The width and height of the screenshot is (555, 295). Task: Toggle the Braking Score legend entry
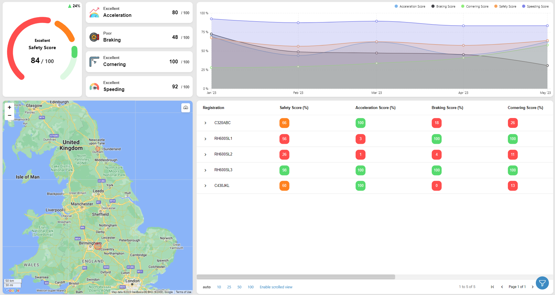443,6
